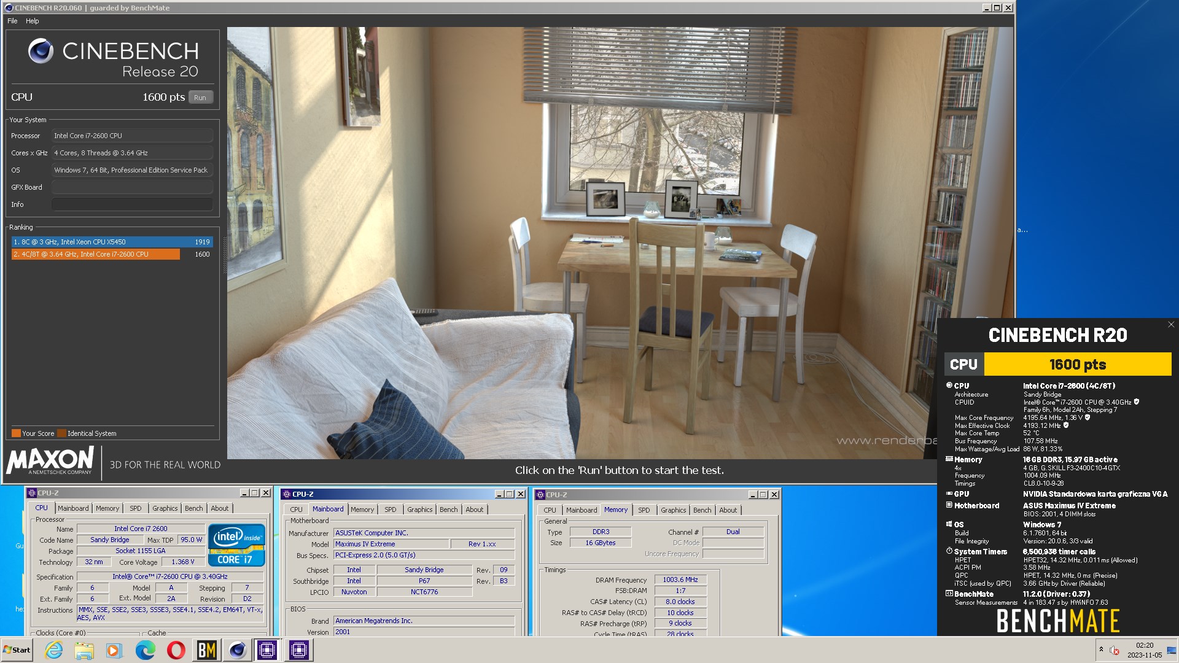Click the system clock 02:20
The height and width of the screenshot is (663, 1179).
point(1145,646)
